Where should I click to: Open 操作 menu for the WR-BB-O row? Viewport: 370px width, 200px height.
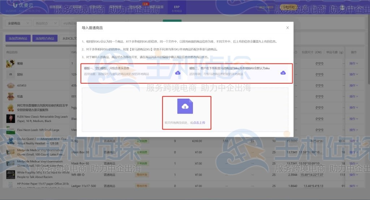click(353, 175)
